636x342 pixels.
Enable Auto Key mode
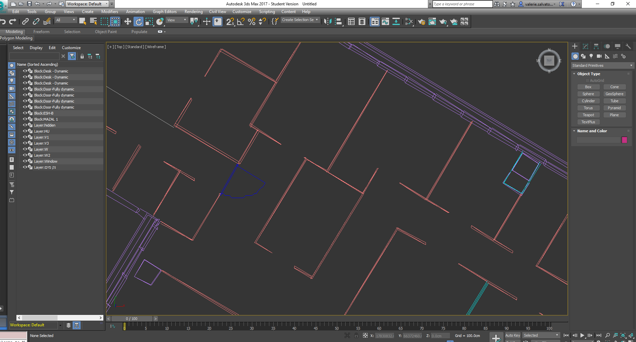pos(513,335)
